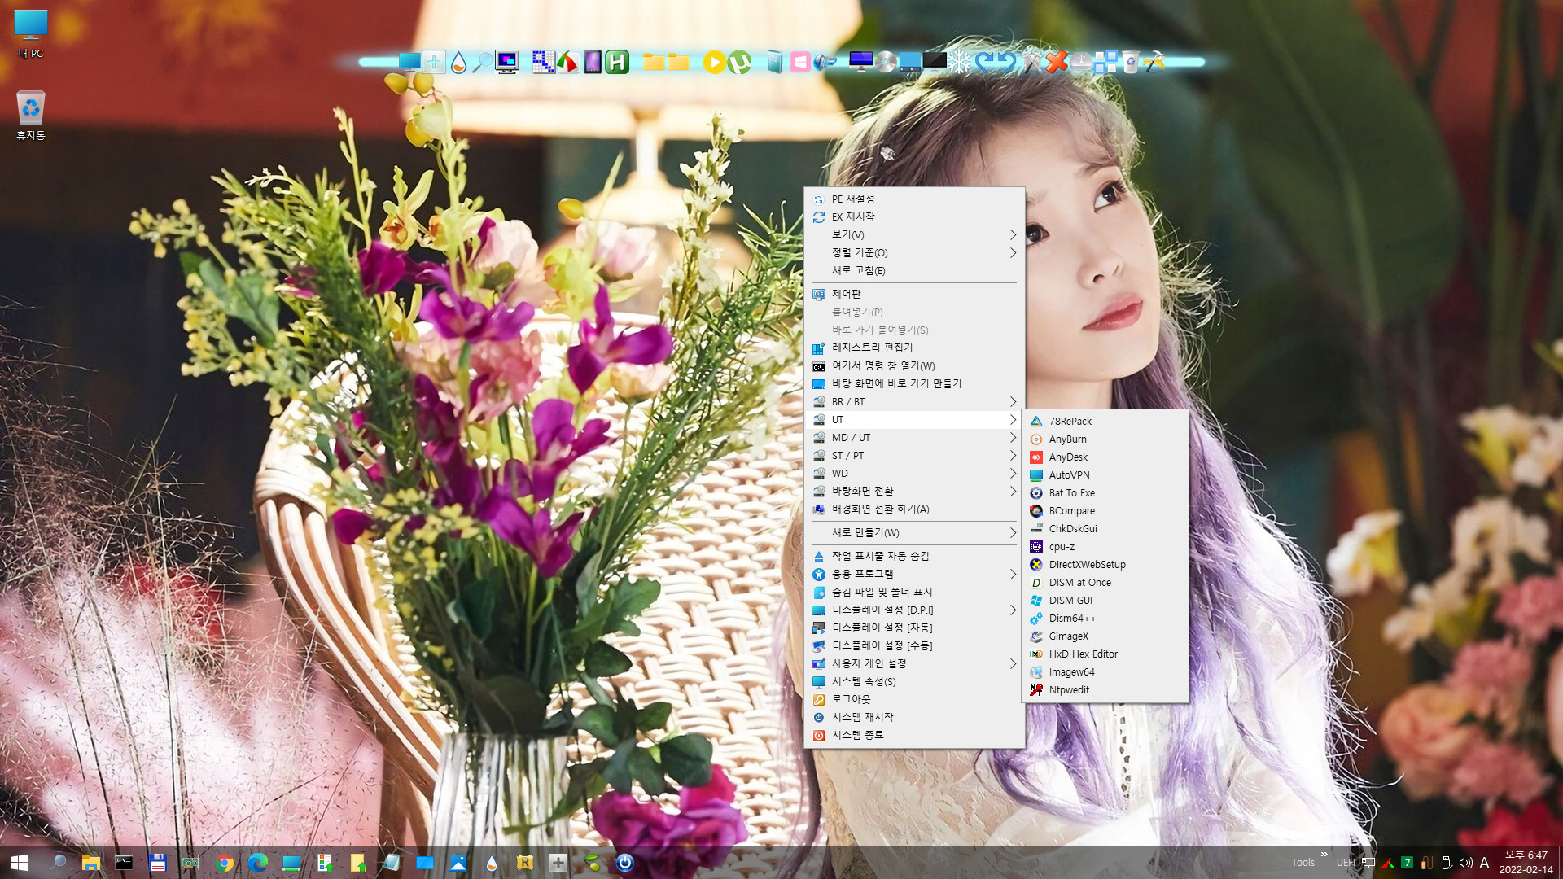Toggle 작업 표시줄 자동 숨김
This screenshot has width=1563, height=879.
(x=914, y=556)
